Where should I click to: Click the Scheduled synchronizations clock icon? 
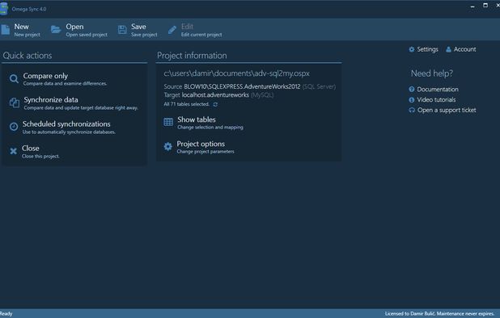[14, 127]
